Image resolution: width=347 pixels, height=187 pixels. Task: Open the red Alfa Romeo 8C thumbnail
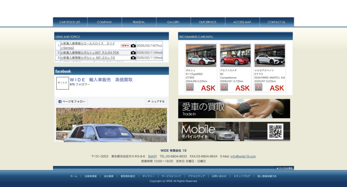coord(235,56)
